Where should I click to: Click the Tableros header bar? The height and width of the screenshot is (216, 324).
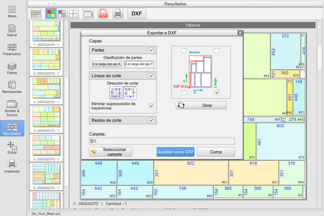(x=193, y=25)
